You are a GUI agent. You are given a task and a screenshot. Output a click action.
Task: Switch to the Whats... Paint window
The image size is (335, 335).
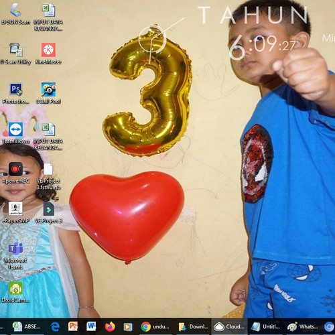[302, 327]
